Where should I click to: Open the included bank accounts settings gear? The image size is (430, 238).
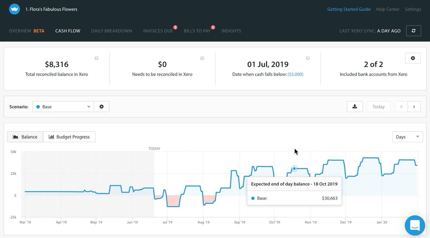(413, 58)
